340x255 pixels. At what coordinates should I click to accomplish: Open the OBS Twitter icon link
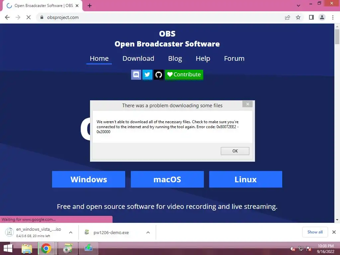pyautogui.click(x=147, y=75)
